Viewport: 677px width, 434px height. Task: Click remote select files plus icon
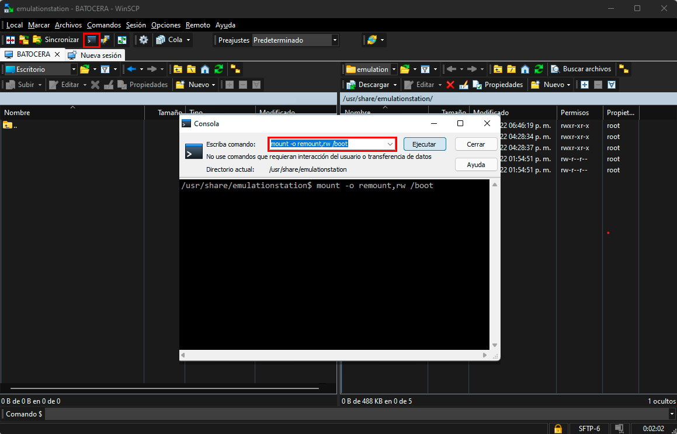pyautogui.click(x=585, y=85)
